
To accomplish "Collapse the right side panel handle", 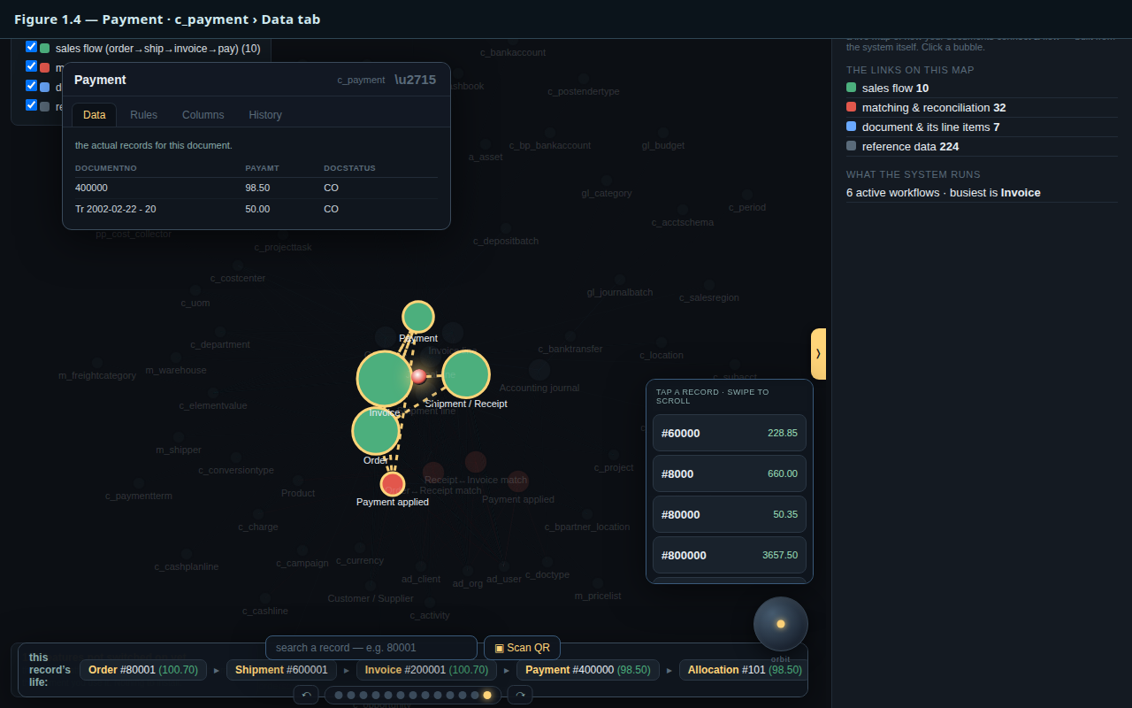I will 818,354.
